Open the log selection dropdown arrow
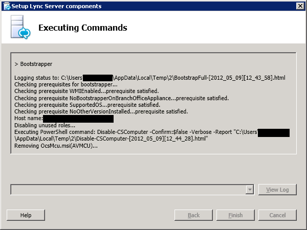The width and height of the screenshot is (307, 230). (250, 190)
